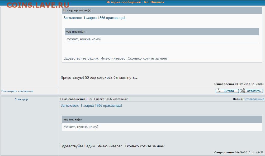Select the 'Приветствую! 50 евр хотелось бы вытянуть...' text

(99, 78)
